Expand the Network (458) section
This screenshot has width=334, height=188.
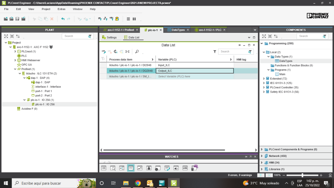(262, 156)
